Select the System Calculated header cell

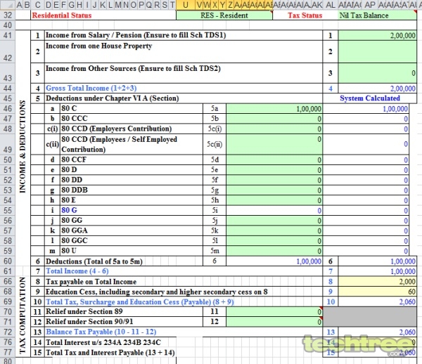369,98
